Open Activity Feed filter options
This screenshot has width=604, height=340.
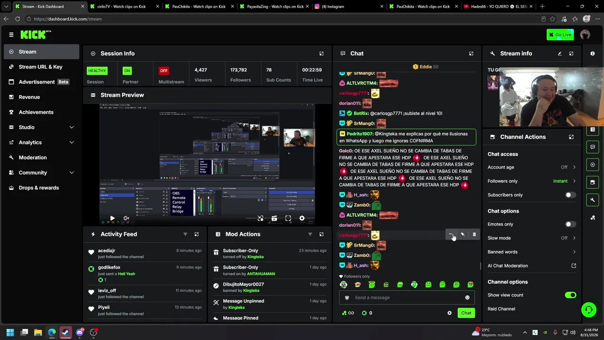(185, 234)
